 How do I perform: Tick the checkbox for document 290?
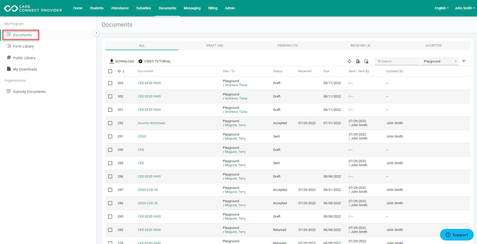coord(110,150)
